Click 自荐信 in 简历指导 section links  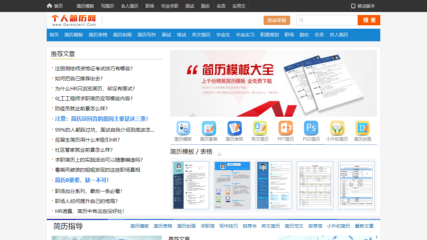coord(315,226)
